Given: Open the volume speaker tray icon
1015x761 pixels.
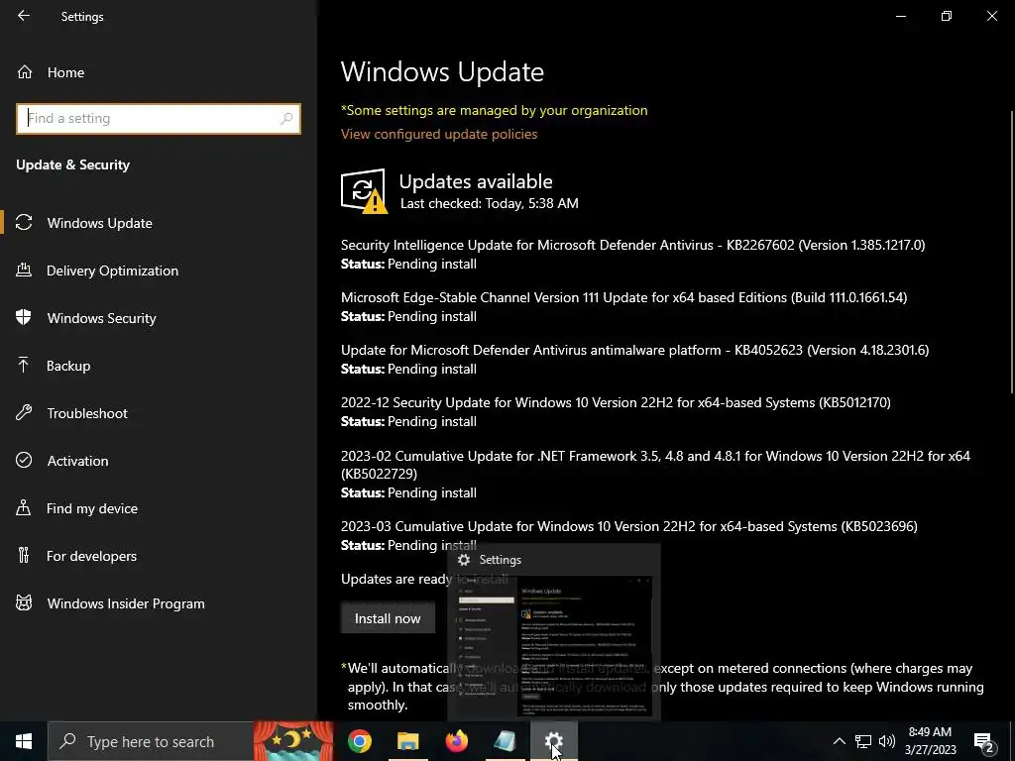Looking at the screenshot, I should click(x=887, y=741).
